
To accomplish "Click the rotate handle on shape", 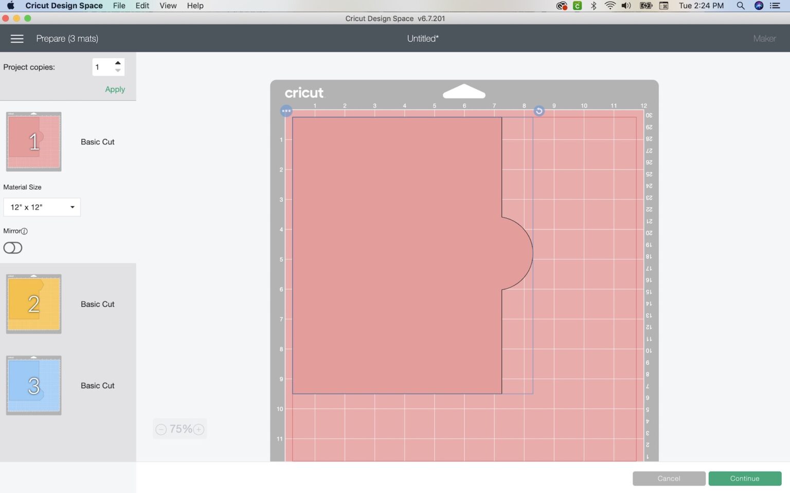I will tap(538, 111).
